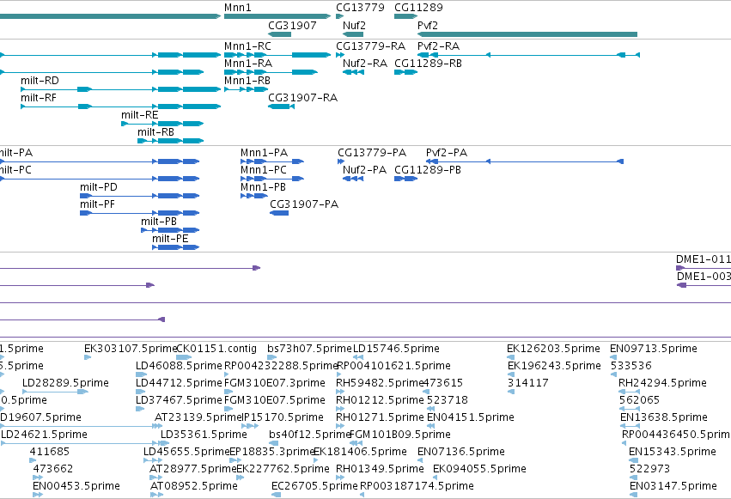Image resolution: width=731 pixels, height=499 pixels.
Task: Click the LD28289.5prime EST
Action: coord(55,392)
